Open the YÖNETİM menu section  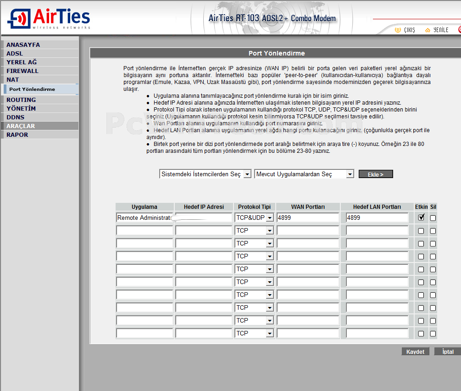40,109
